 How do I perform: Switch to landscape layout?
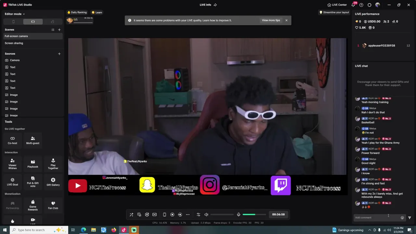[x=33, y=22]
